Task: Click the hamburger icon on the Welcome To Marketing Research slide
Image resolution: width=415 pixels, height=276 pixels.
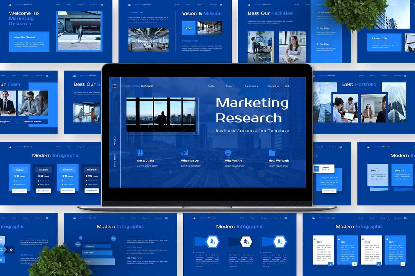Action: 10,5
